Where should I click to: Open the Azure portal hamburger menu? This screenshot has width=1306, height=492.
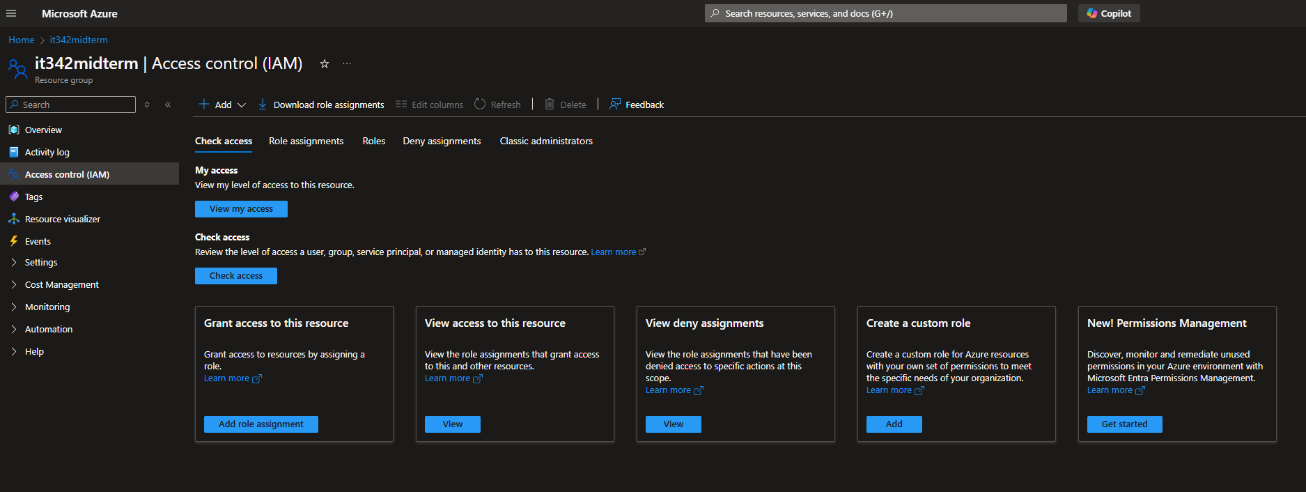[x=11, y=13]
